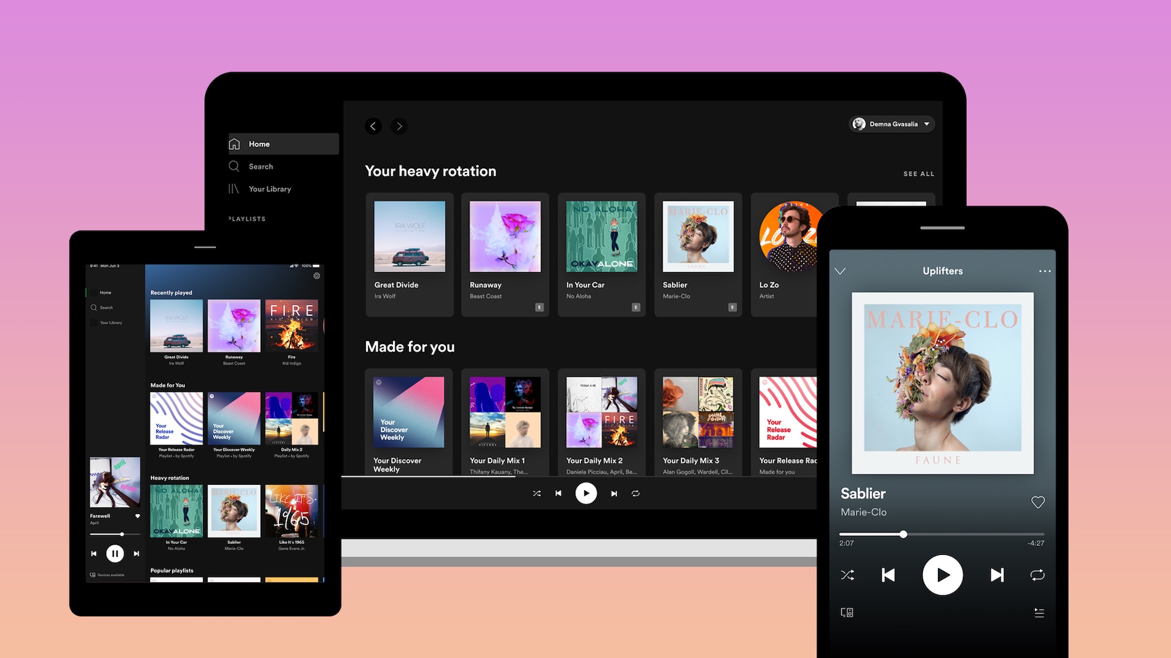Toggle shuffle in the desktop player bar
Viewport: 1171px width, 658px height.
(536, 493)
